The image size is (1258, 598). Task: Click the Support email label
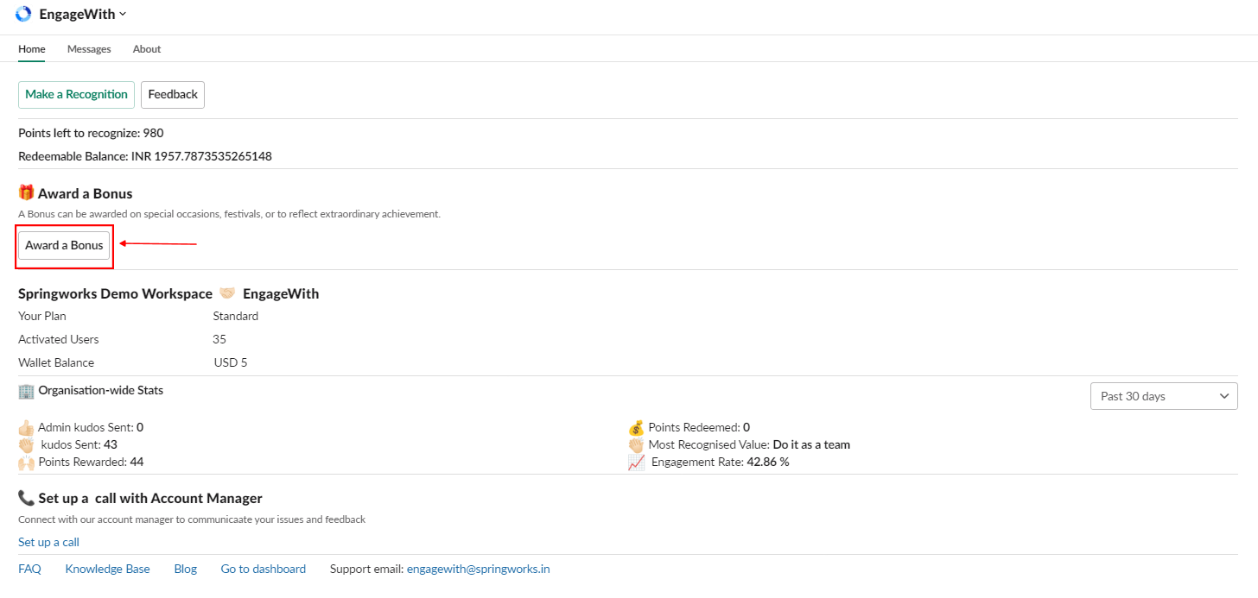[x=367, y=569]
